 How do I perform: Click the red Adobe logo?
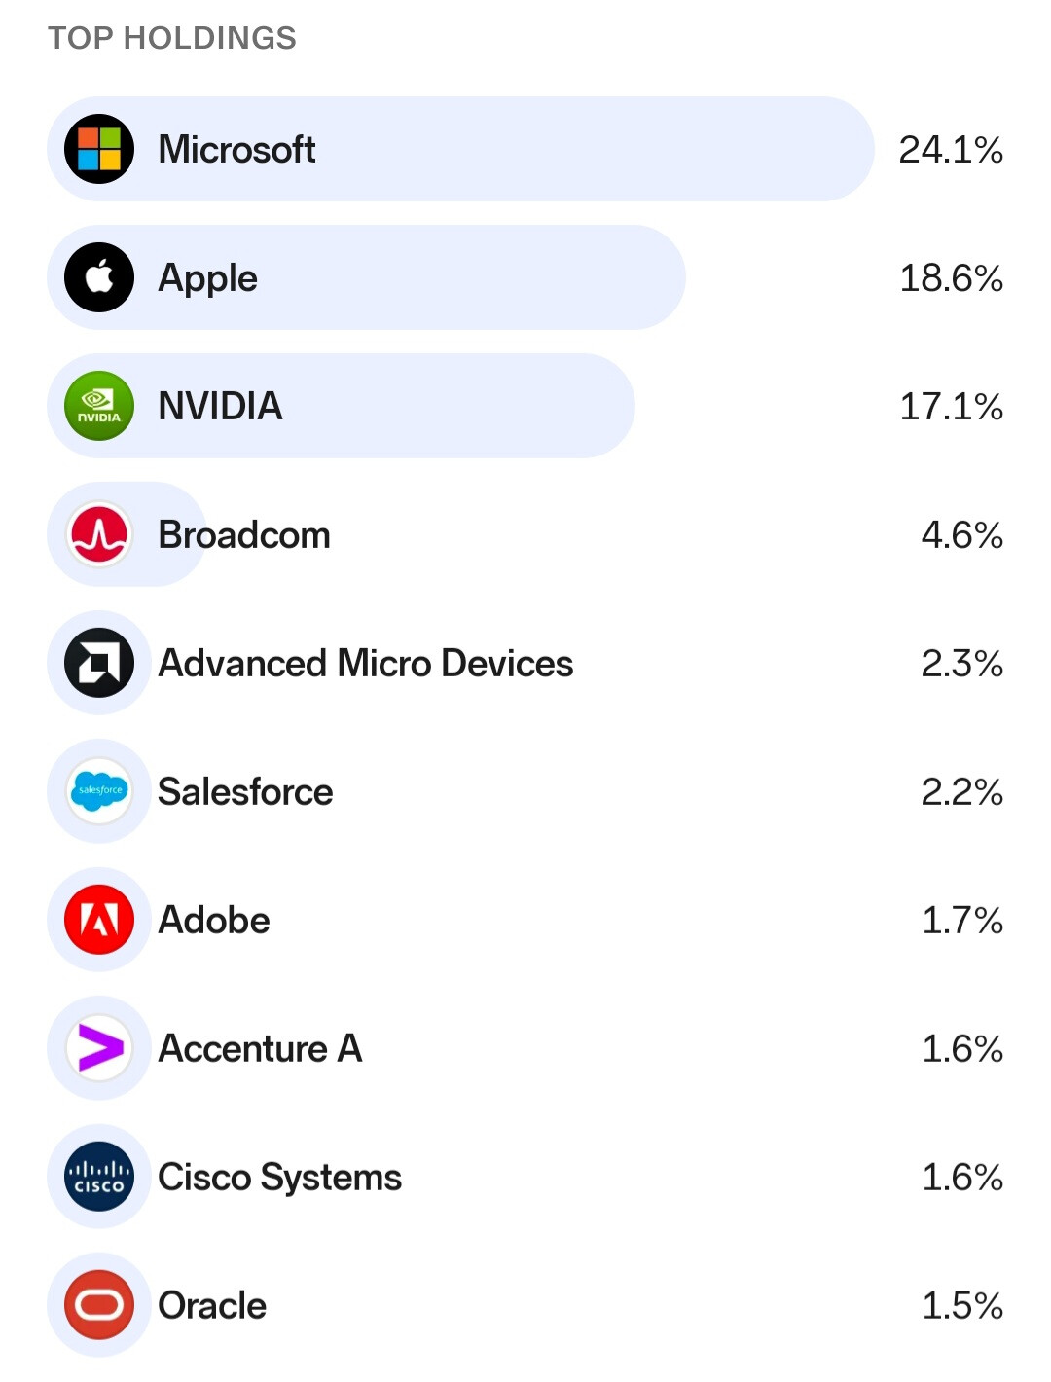click(99, 920)
